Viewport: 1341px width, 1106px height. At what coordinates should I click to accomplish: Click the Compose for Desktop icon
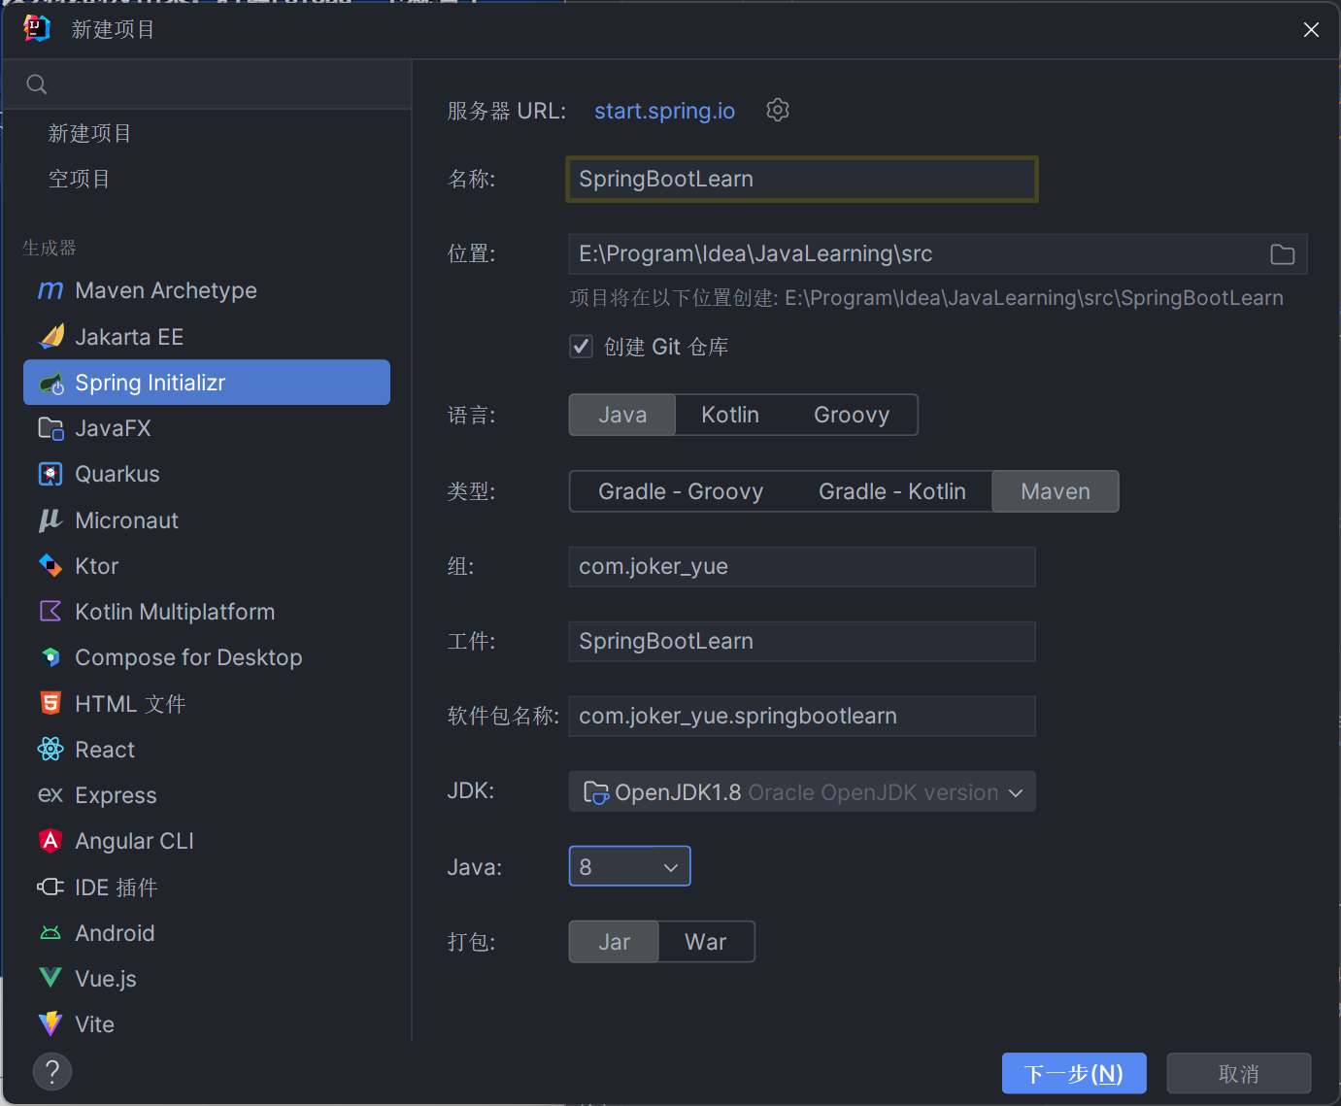[x=50, y=657]
